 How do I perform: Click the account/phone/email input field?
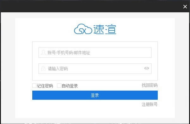(95, 53)
